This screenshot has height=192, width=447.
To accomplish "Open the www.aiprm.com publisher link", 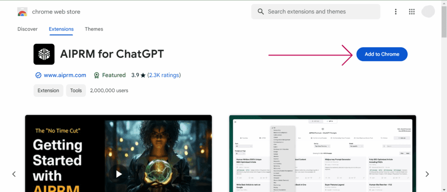I will point(65,75).
